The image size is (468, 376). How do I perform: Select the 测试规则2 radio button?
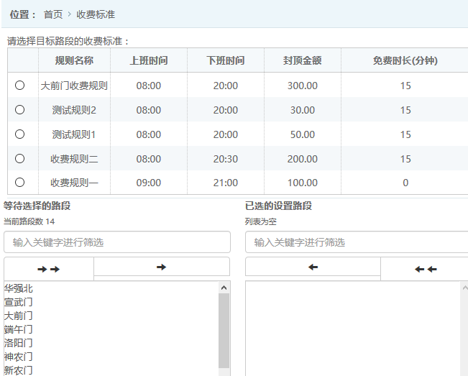19,110
